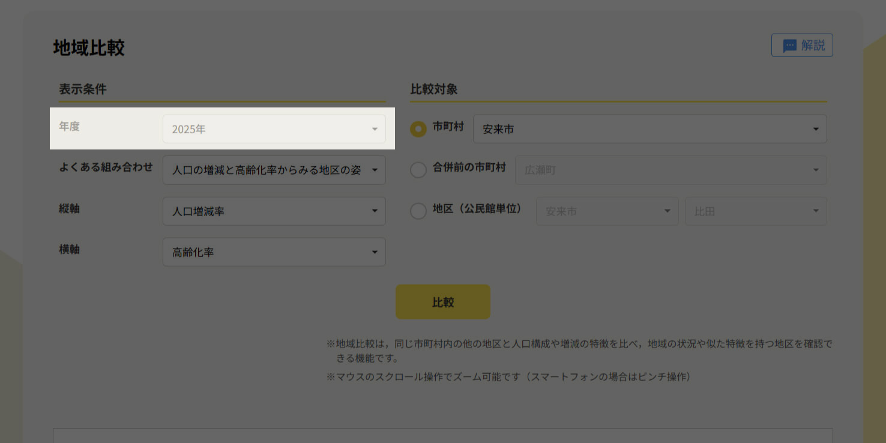Click the 高齢化率 value in 横軸 field
Viewport: 886px width, 443px height.
click(193, 252)
